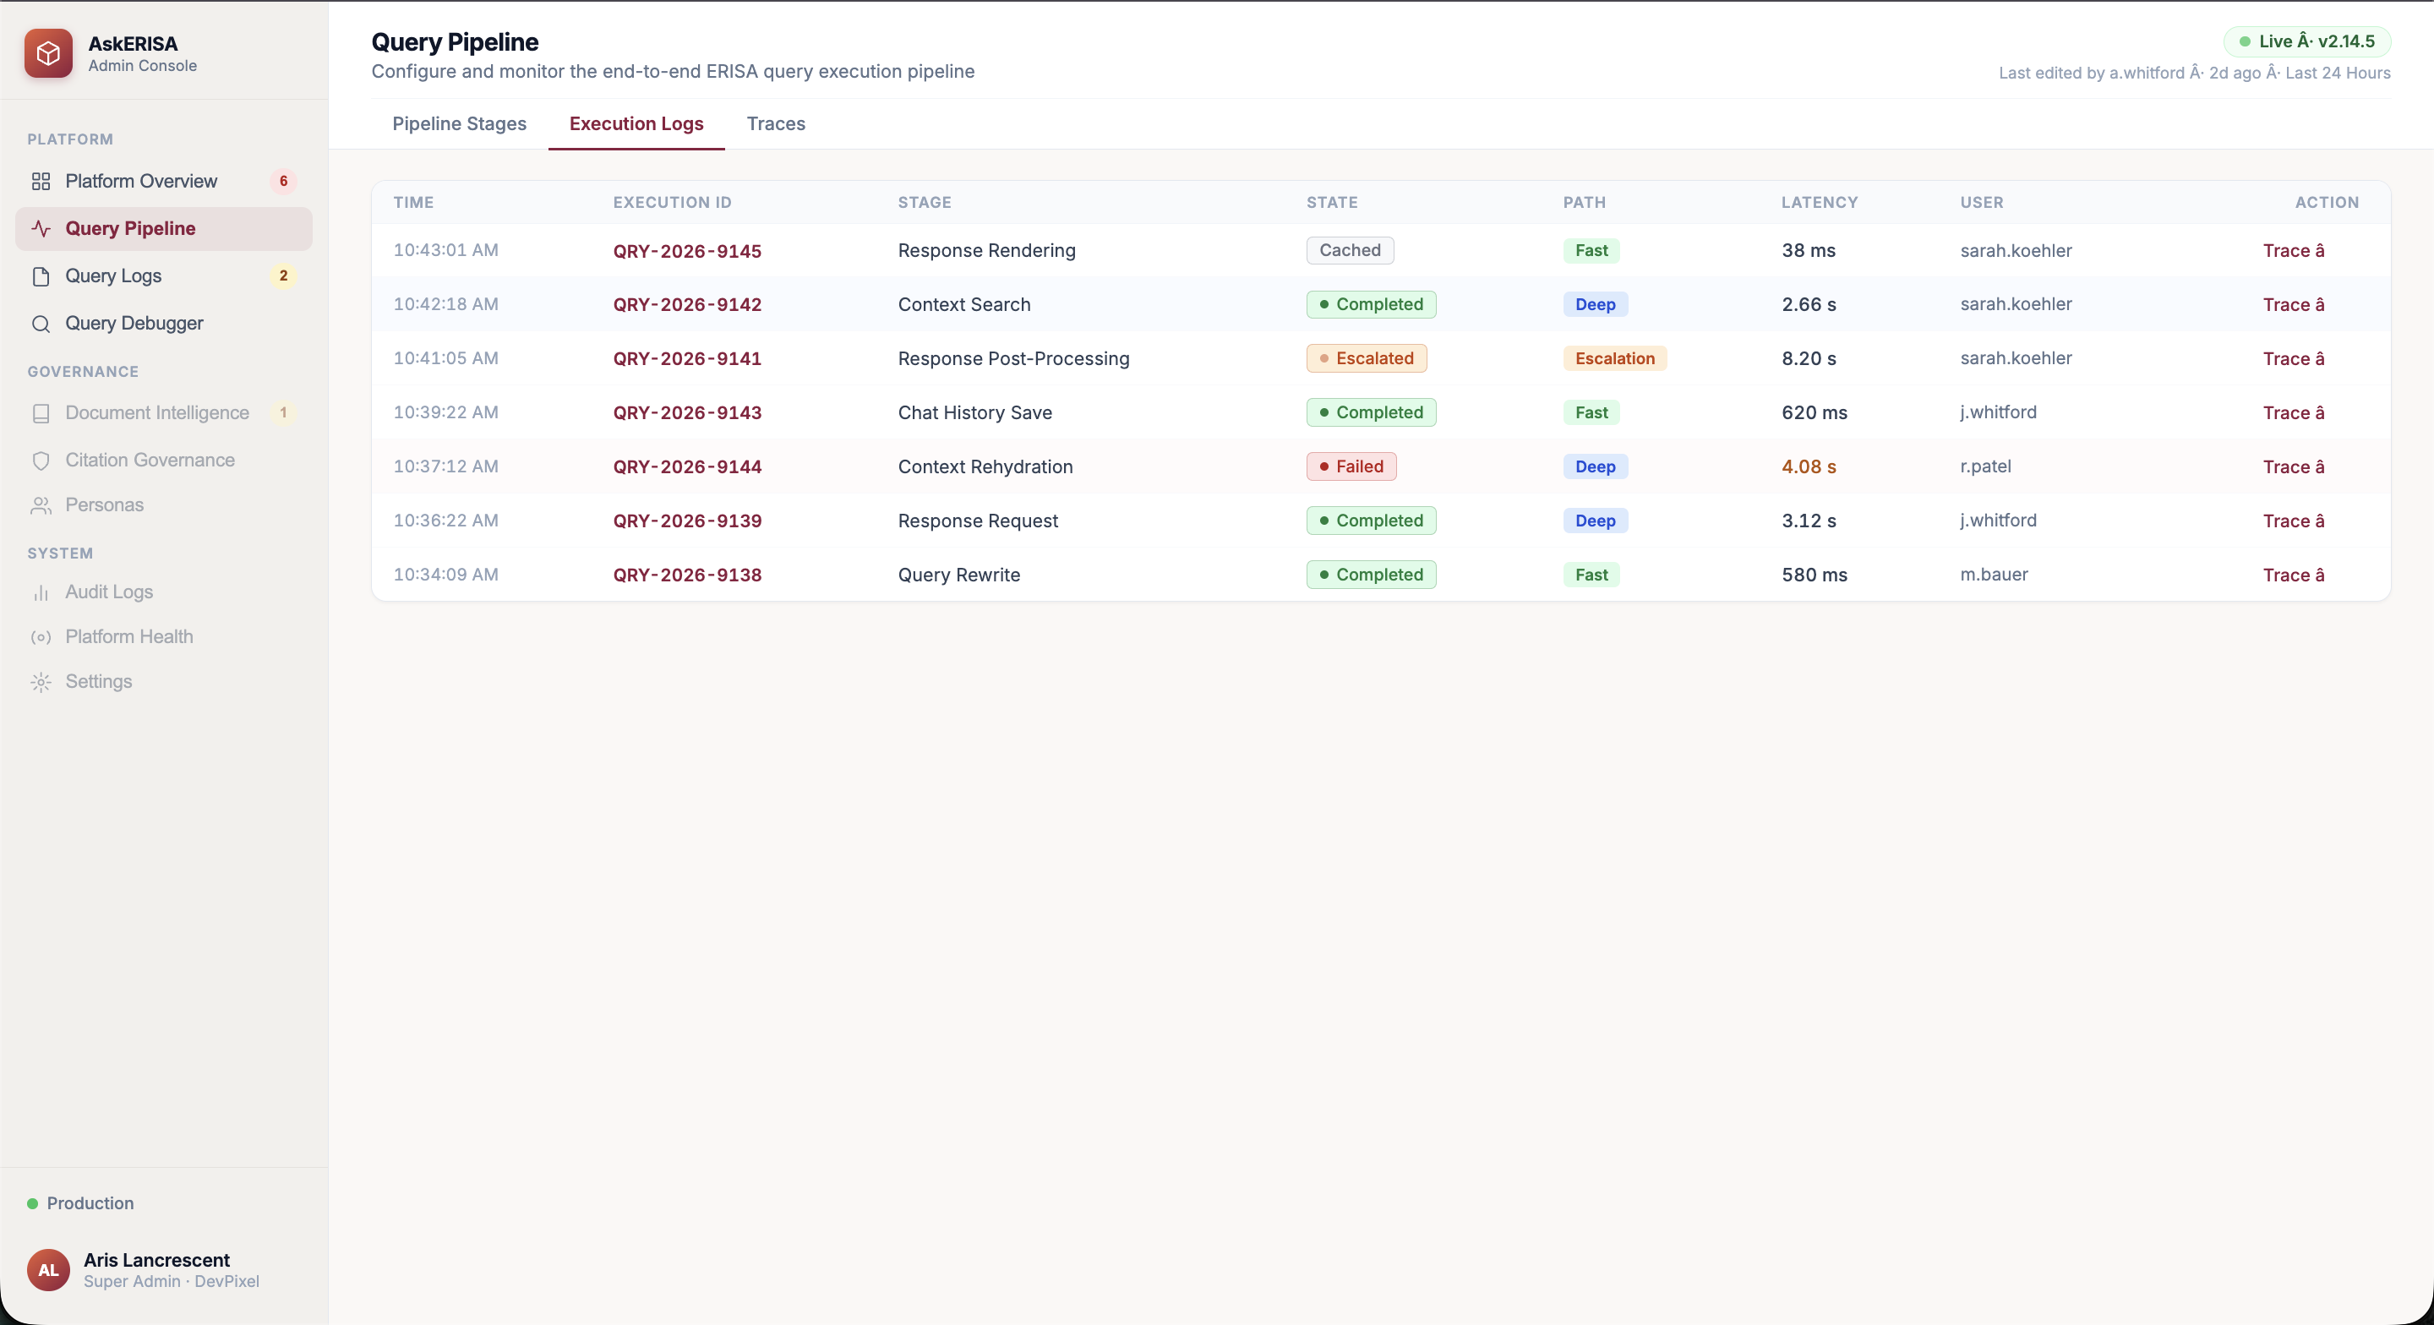Viewport: 2434px width, 1325px height.
Task: Click the Escalation path badge
Action: coord(1615,358)
